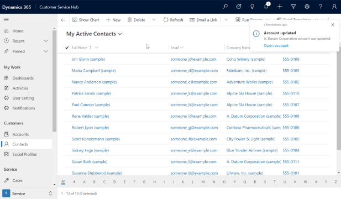This screenshot has height=199, width=341.
Task: Filter contacts by letter Z
Action: (336, 182)
